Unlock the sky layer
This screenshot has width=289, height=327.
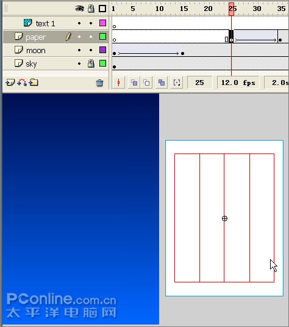[91, 64]
